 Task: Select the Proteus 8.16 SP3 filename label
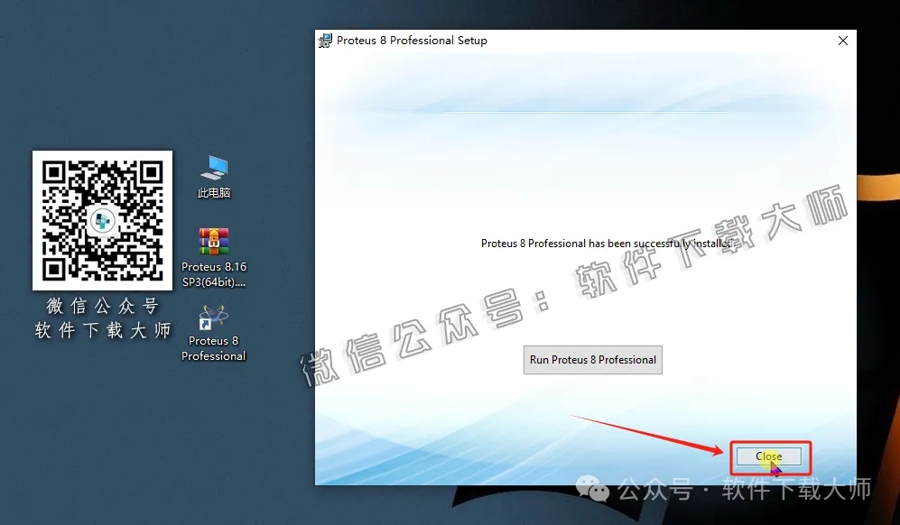coord(213,273)
